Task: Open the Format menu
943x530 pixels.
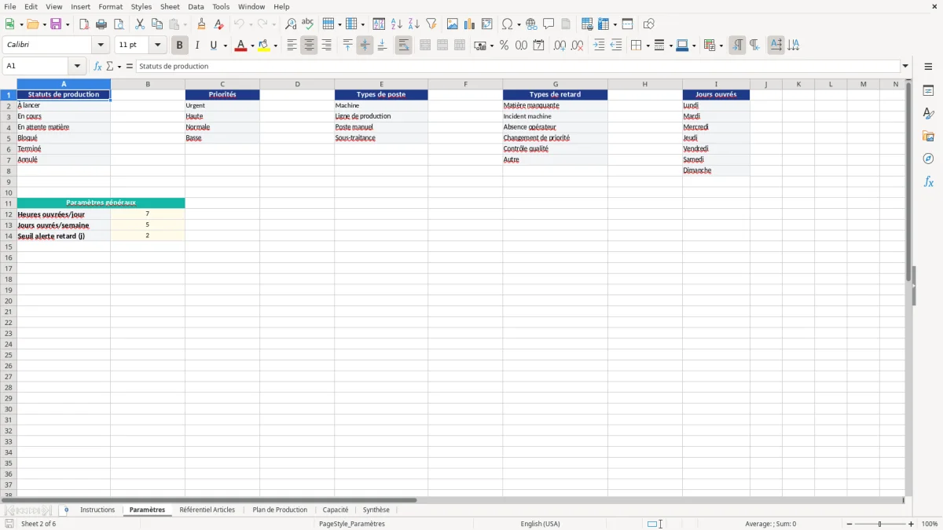Action: (111, 6)
